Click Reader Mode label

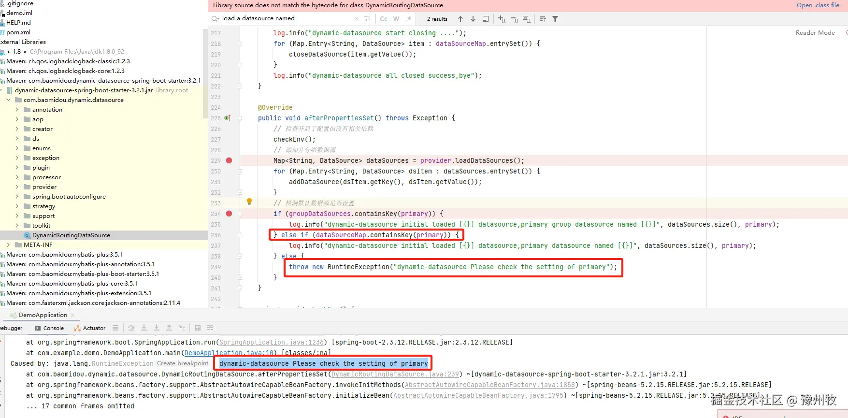(815, 33)
